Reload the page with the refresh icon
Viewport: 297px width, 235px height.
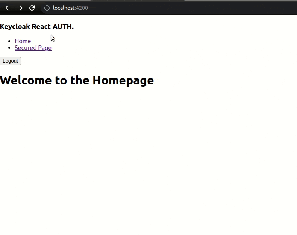32,8
